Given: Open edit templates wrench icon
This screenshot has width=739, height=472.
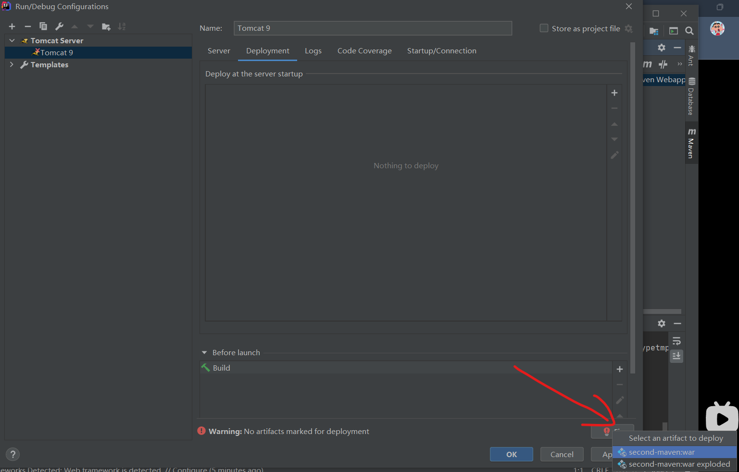Looking at the screenshot, I should pyautogui.click(x=59, y=26).
